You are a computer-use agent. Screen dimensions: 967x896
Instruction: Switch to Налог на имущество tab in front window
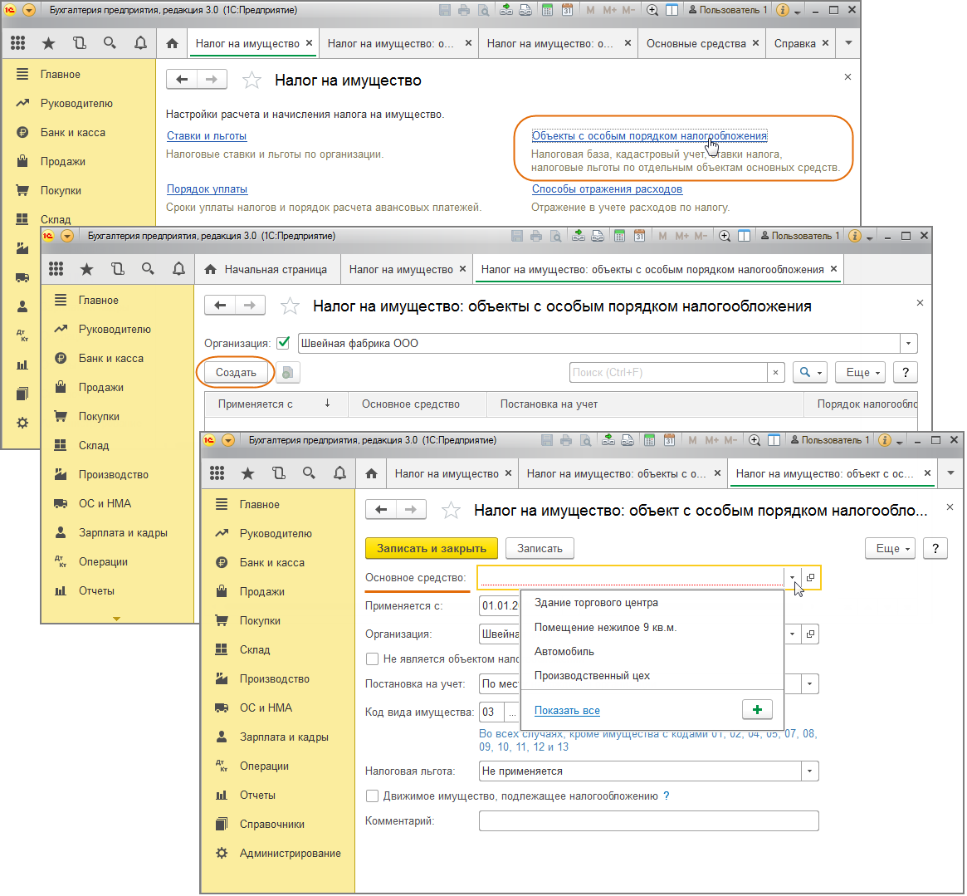click(x=447, y=473)
